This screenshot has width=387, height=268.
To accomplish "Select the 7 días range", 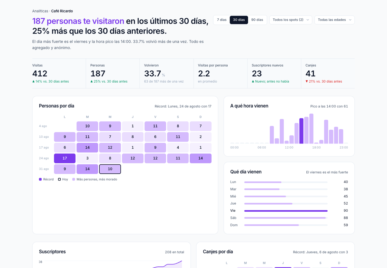I will [222, 20].
